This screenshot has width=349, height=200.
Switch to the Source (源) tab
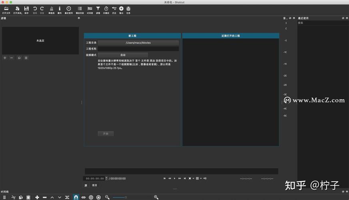[86, 185]
